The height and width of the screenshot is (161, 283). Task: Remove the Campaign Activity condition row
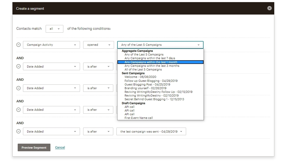(18, 45)
